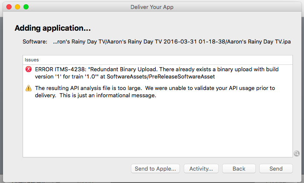Click the Software: label
This screenshot has height=183, width=304.
click(35, 42)
